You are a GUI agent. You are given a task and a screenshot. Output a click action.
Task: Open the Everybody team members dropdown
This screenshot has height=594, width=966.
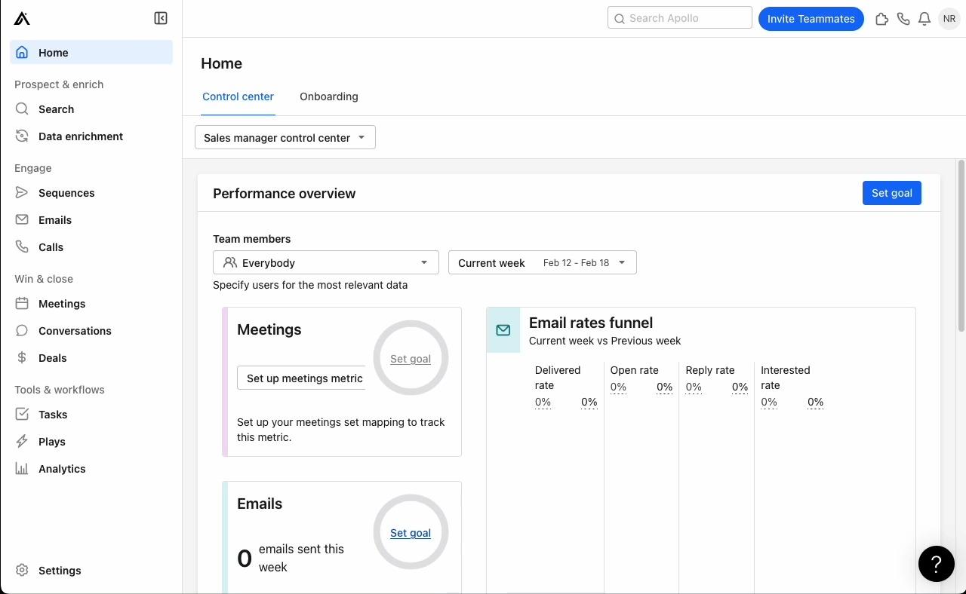(x=326, y=262)
